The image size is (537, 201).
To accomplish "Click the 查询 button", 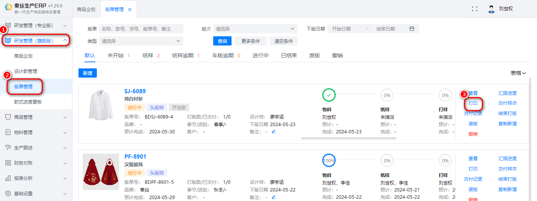I will coord(222,41).
